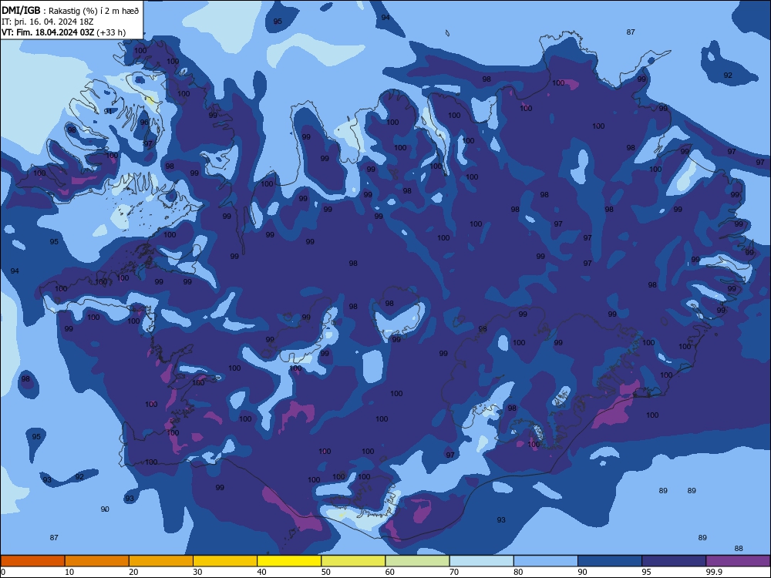Click the '99.9' label on the color scale
The height and width of the screenshot is (578, 771).
click(714, 572)
